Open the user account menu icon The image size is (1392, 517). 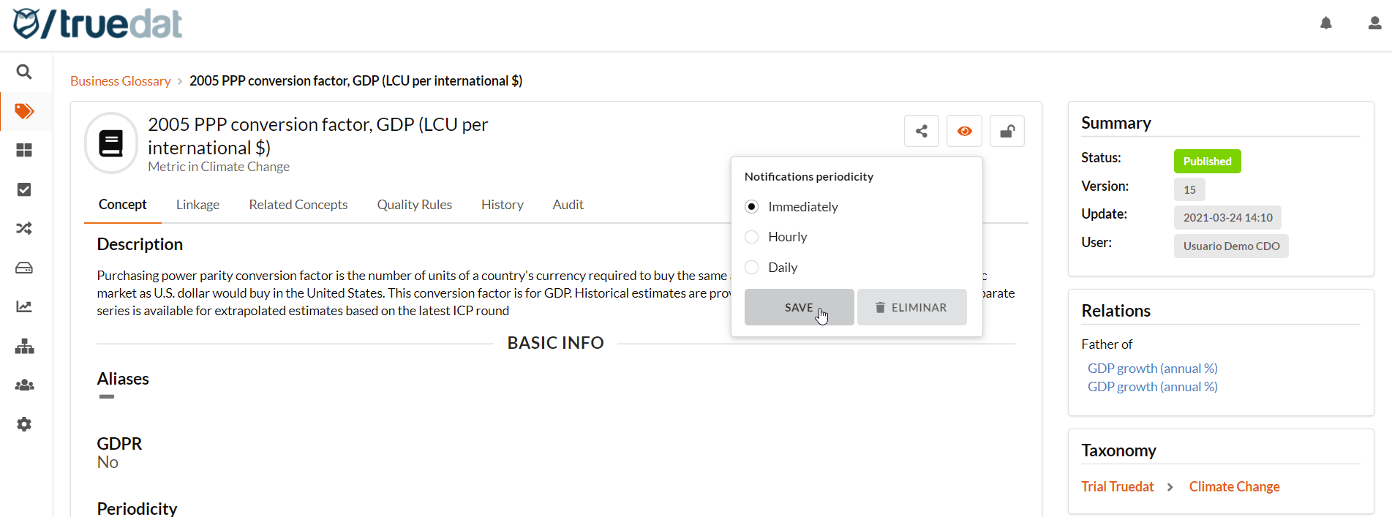pos(1374,23)
